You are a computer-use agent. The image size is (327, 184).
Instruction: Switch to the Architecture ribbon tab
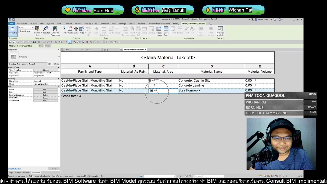click(x=22, y=24)
